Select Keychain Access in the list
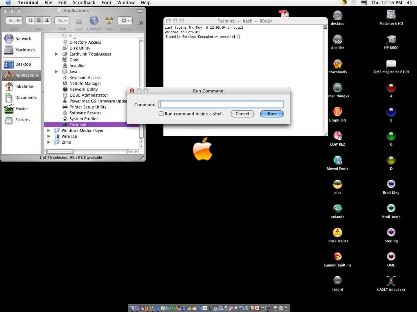The height and width of the screenshot is (312, 417). click(85, 78)
